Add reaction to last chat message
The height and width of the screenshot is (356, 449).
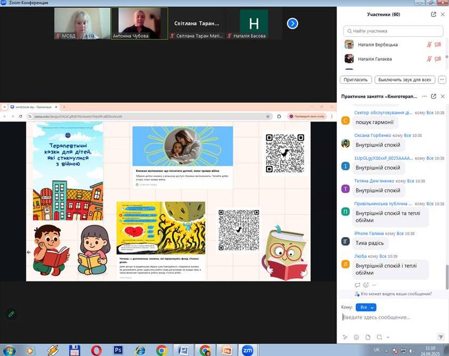366,285
